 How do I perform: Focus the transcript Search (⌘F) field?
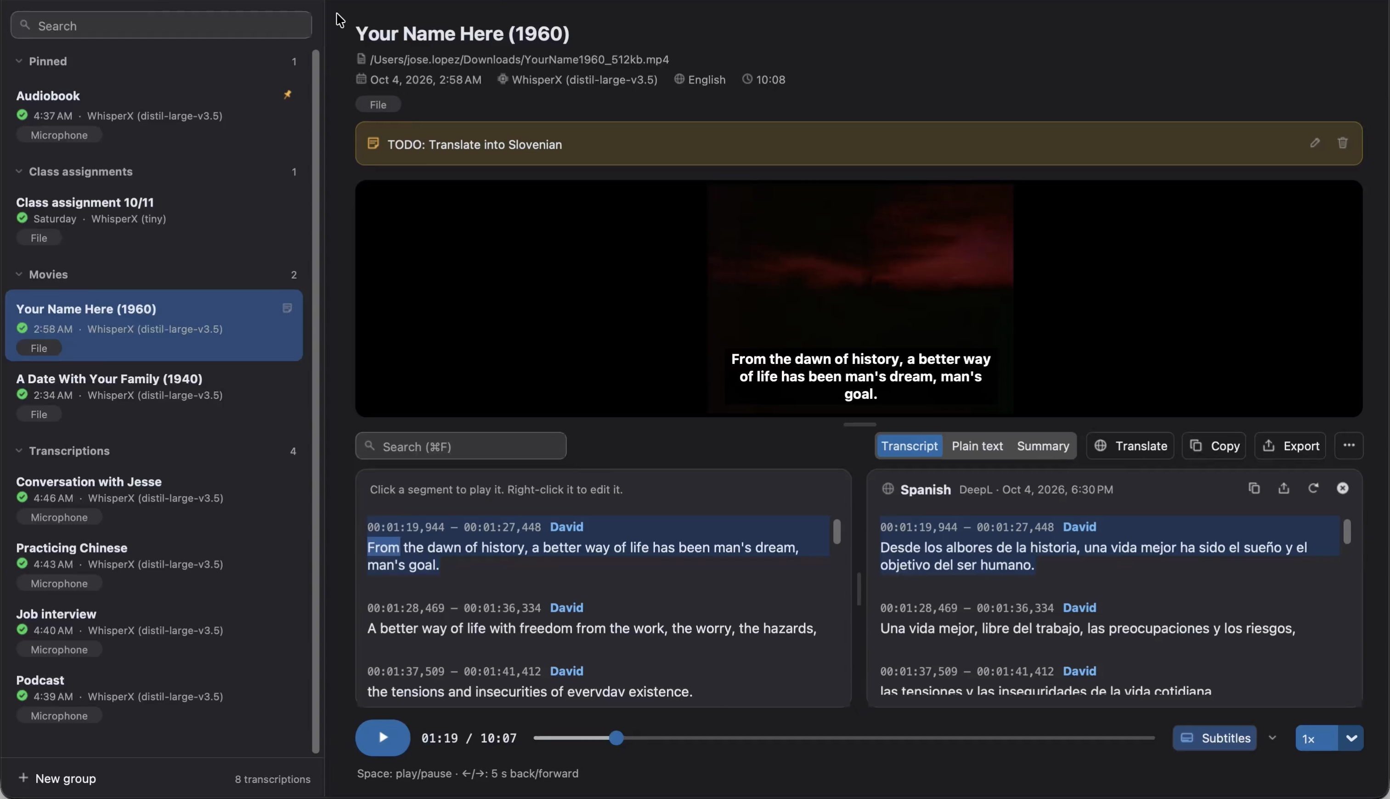460,446
